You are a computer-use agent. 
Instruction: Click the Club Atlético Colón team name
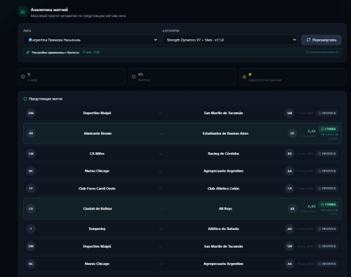(223, 189)
